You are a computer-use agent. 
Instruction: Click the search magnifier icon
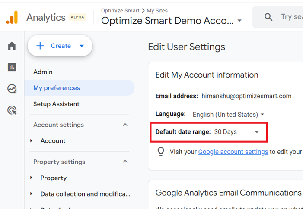tap(268, 17)
